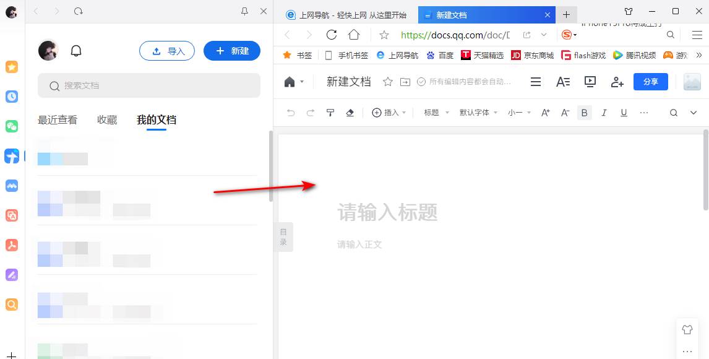Open the blue Tencent Docs sidebar icon

(x=12, y=155)
